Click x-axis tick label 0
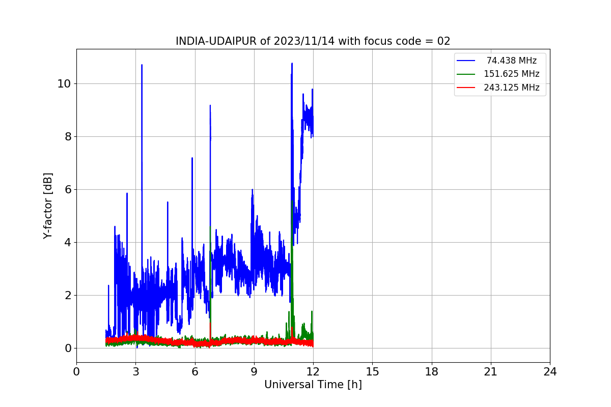This screenshot has width=611, height=407. point(76,372)
